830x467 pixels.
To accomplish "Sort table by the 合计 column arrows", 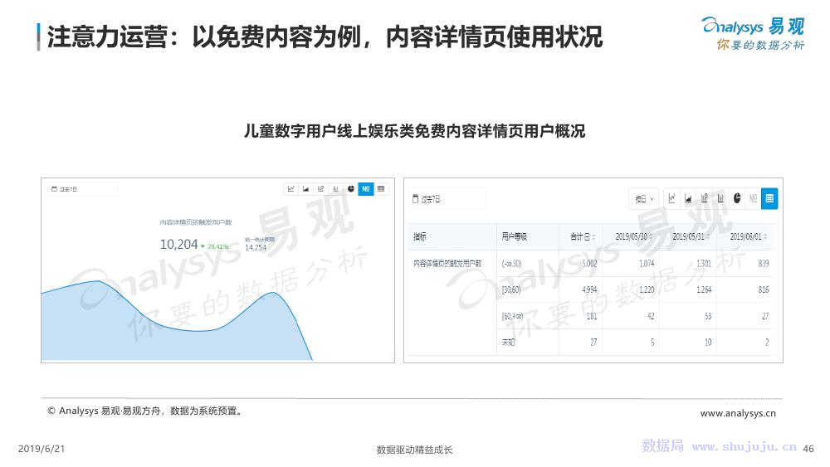I will pos(593,237).
